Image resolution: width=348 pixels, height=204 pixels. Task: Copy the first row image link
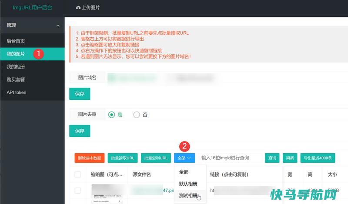(x=243, y=191)
